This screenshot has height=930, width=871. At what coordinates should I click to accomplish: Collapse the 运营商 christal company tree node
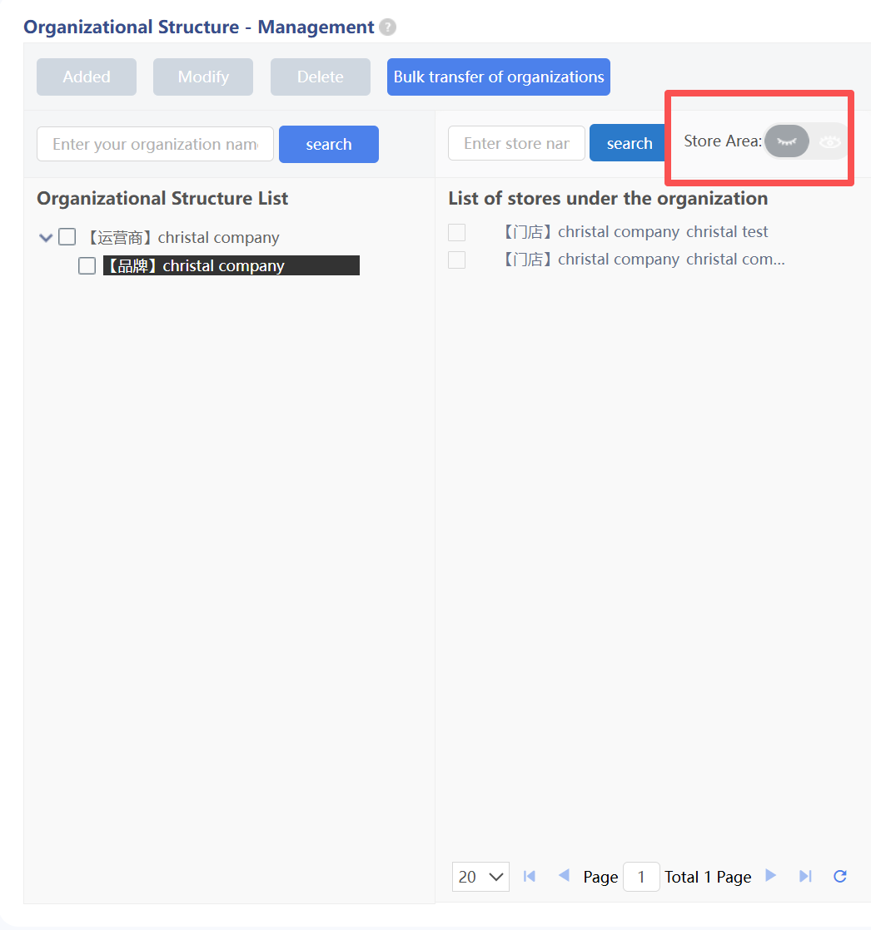[x=46, y=238]
